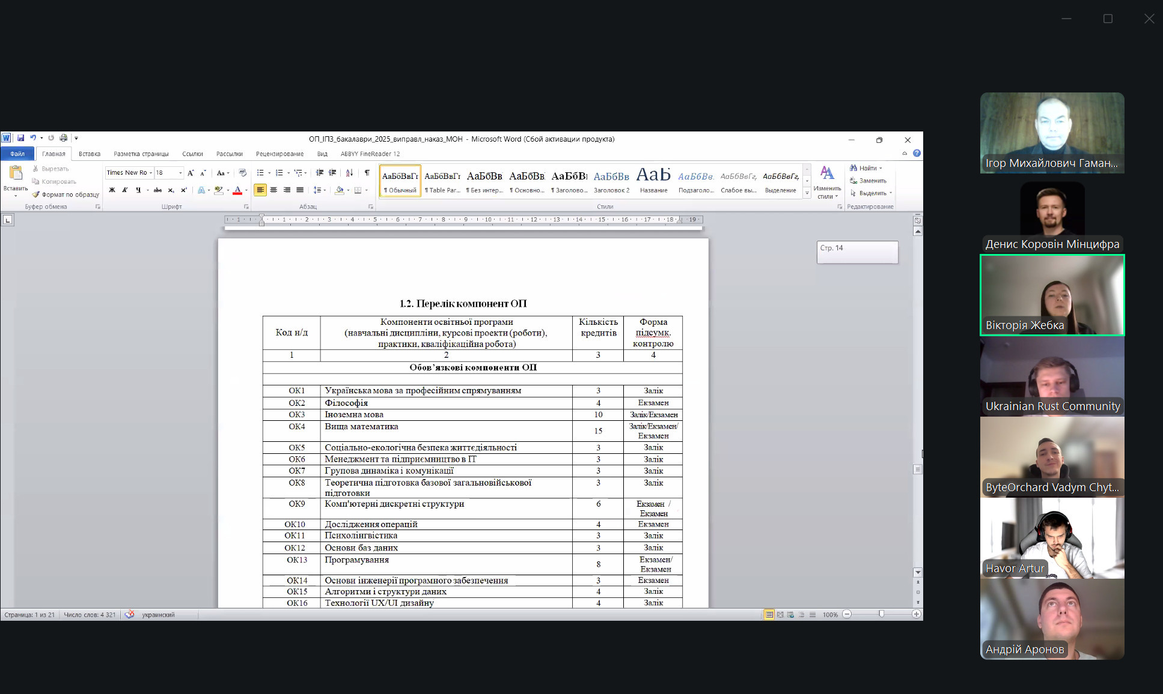Image resolution: width=1163 pixels, height=694 pixels.
Task: Toggle italic formatting (К)
Action: (125, 190)
